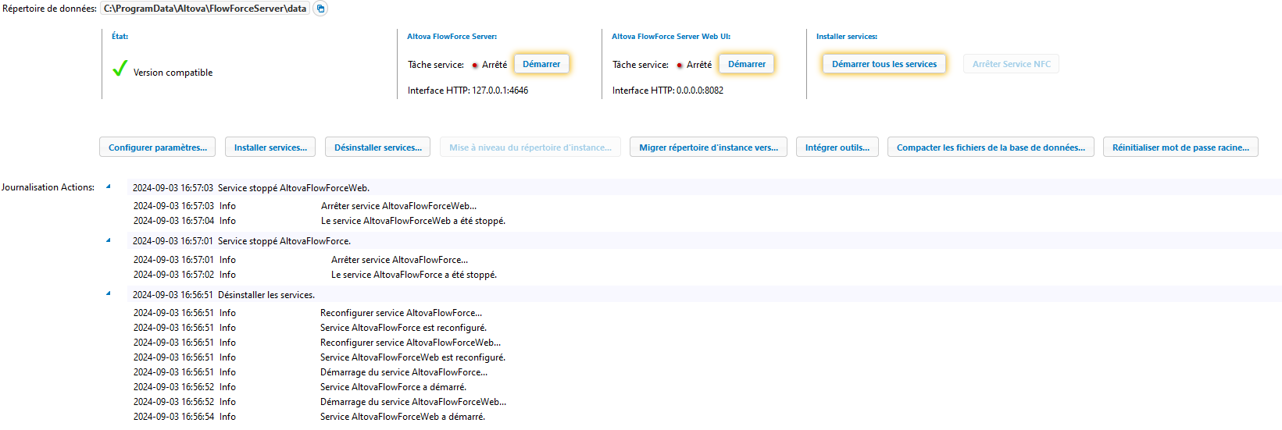1282x430 pixels.
Task: Click log entry Arrêter service AltovaFlowForce...
Action: coord(399,260)
